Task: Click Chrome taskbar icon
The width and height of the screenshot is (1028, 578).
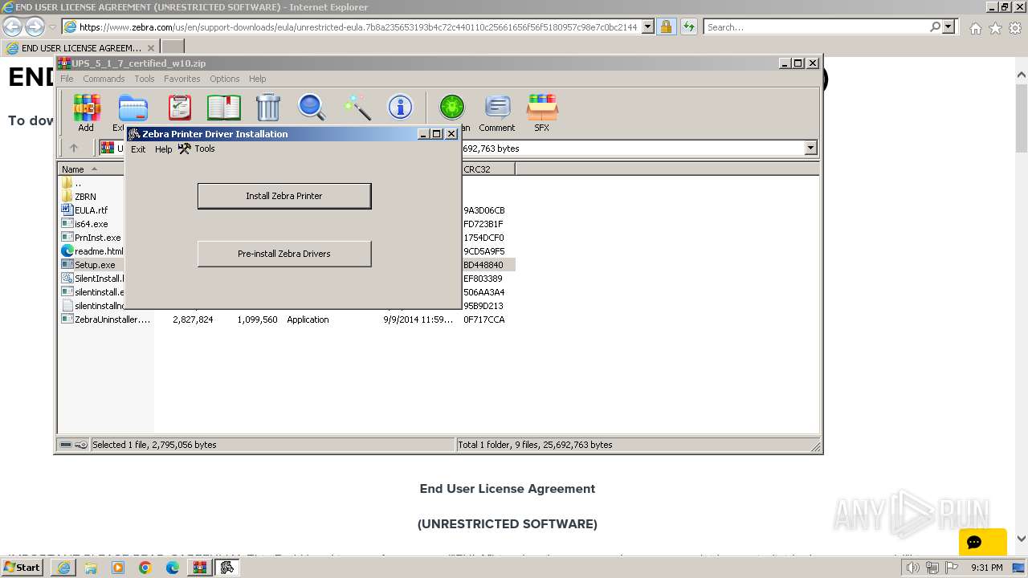Action: pos(145,568)
